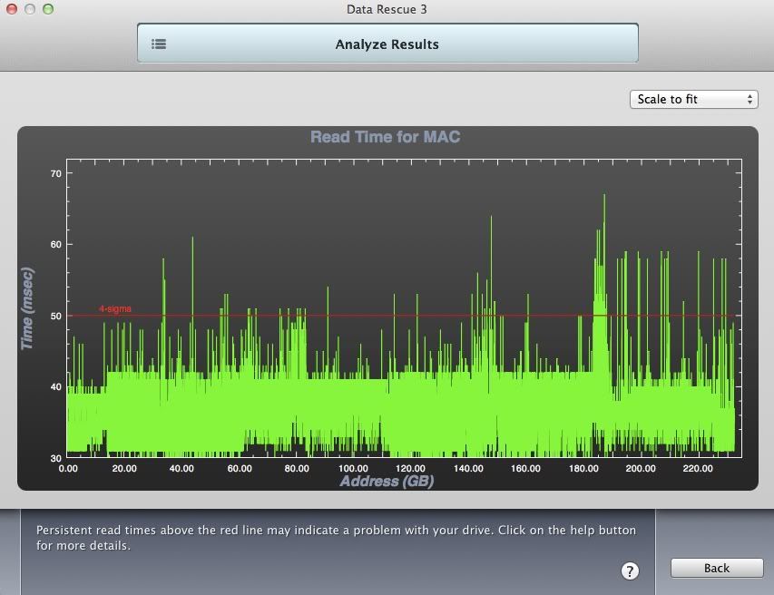Zoom window using the green button
This screenshot has height=595, width=774.
coord(48,9)
